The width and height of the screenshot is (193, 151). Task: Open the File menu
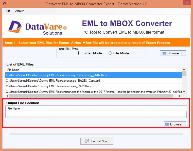pyautogui.click(x=8, y=11)
